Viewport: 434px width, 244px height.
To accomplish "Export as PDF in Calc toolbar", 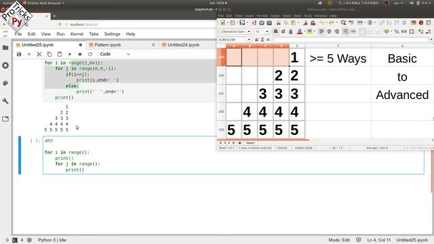I will pyautogui.click(x=254, y=22).
